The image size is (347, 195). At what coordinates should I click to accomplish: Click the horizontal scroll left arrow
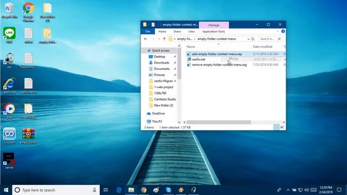pos(184,122)
